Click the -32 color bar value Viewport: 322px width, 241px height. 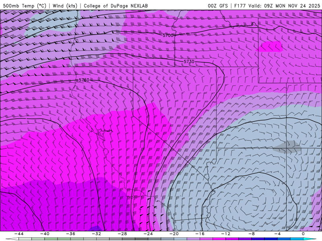point(96,234)
